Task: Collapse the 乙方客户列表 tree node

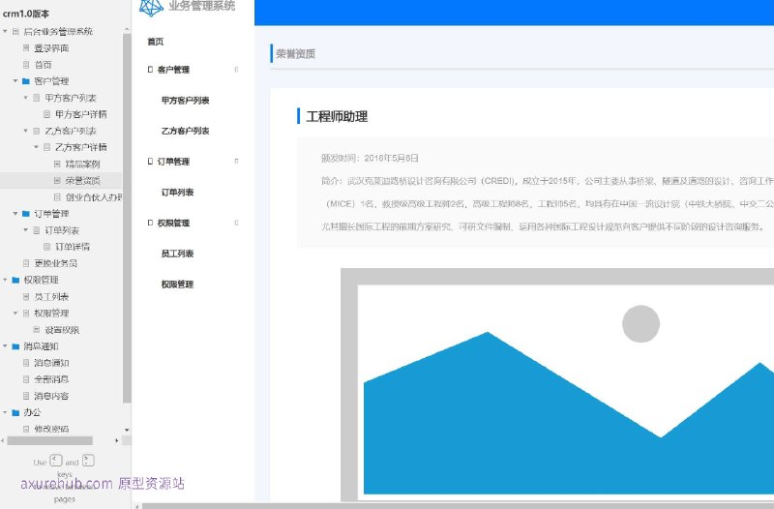Action: (x=26, y=131)
